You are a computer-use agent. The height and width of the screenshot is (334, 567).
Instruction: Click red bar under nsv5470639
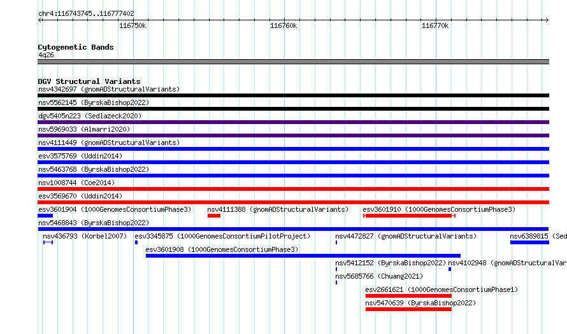(408, 309)
